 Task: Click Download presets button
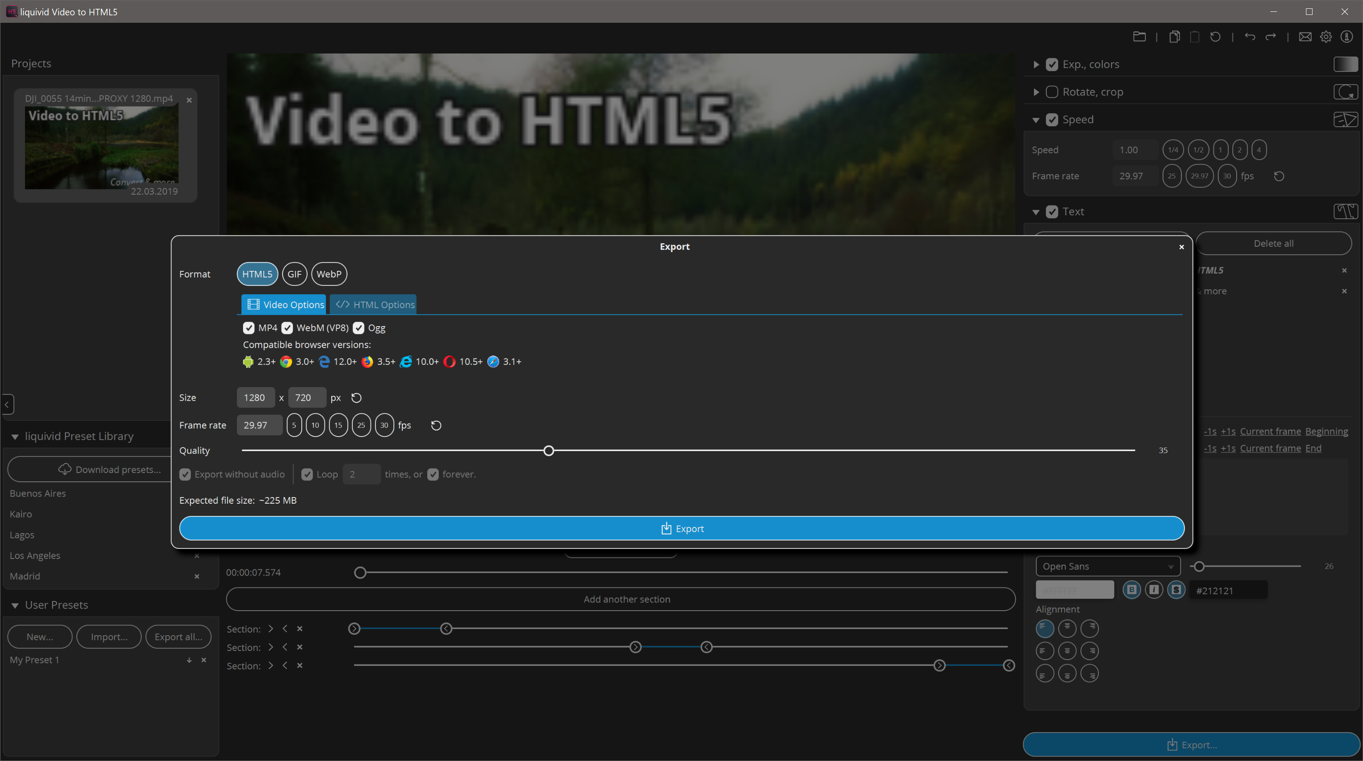(110, 469)
